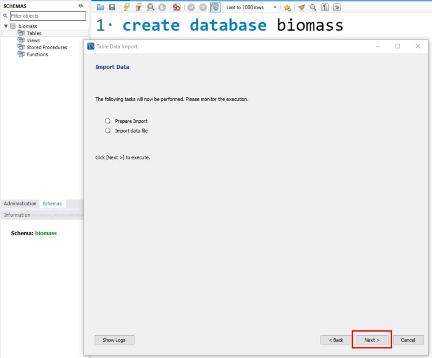Click Next to execute the import
This screenshot has height=358, width=432.
point(372,340)
